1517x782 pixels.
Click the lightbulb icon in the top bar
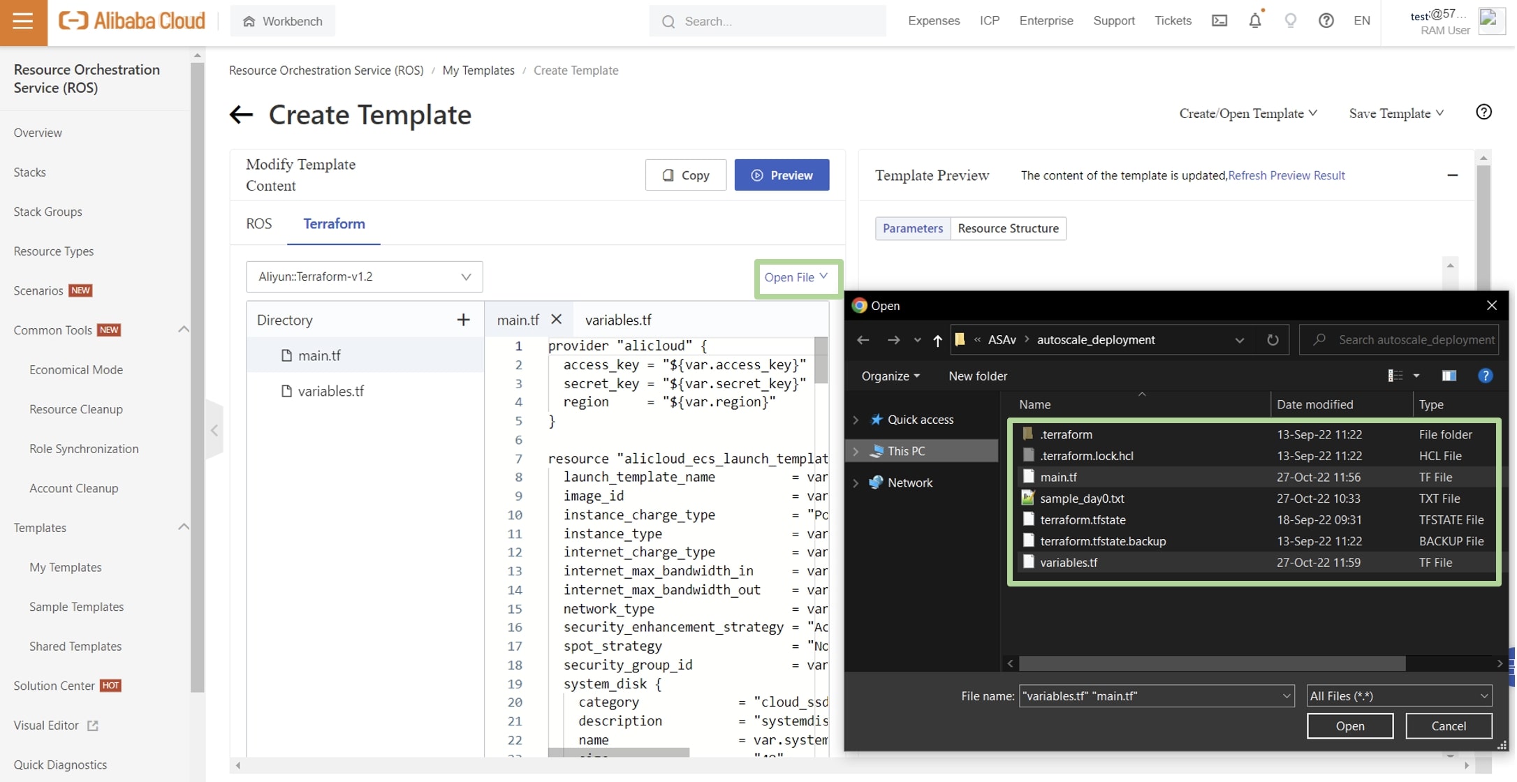(x=1290, y=21)
